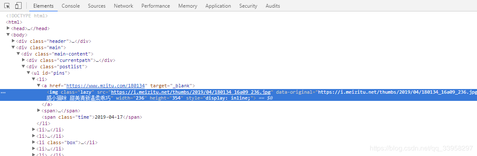Image resolution: width=477 pixels, height=156 pixels.
Task: Collapse the main-content div
Action: [18, 53]
